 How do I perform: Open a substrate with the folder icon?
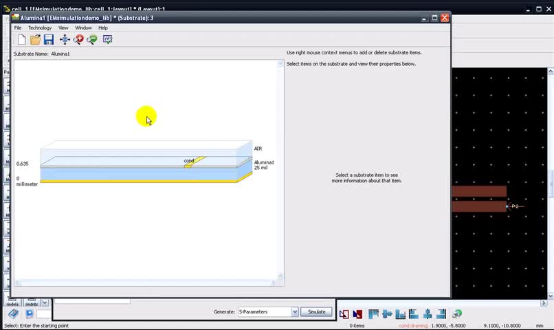pyautogui.click(x=35, y=40)
